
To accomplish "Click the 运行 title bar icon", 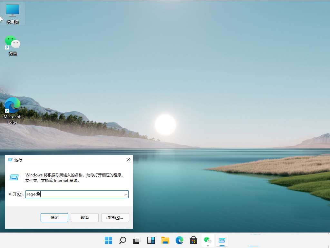I will (10, 160).
